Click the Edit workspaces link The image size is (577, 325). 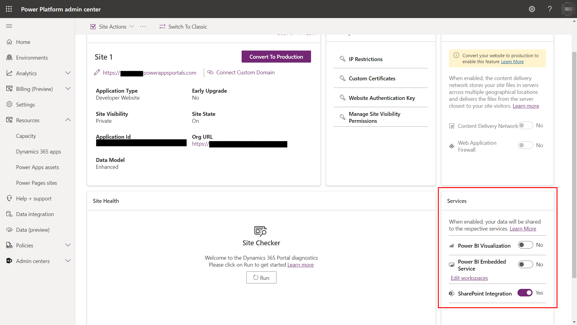pos(469,278)
